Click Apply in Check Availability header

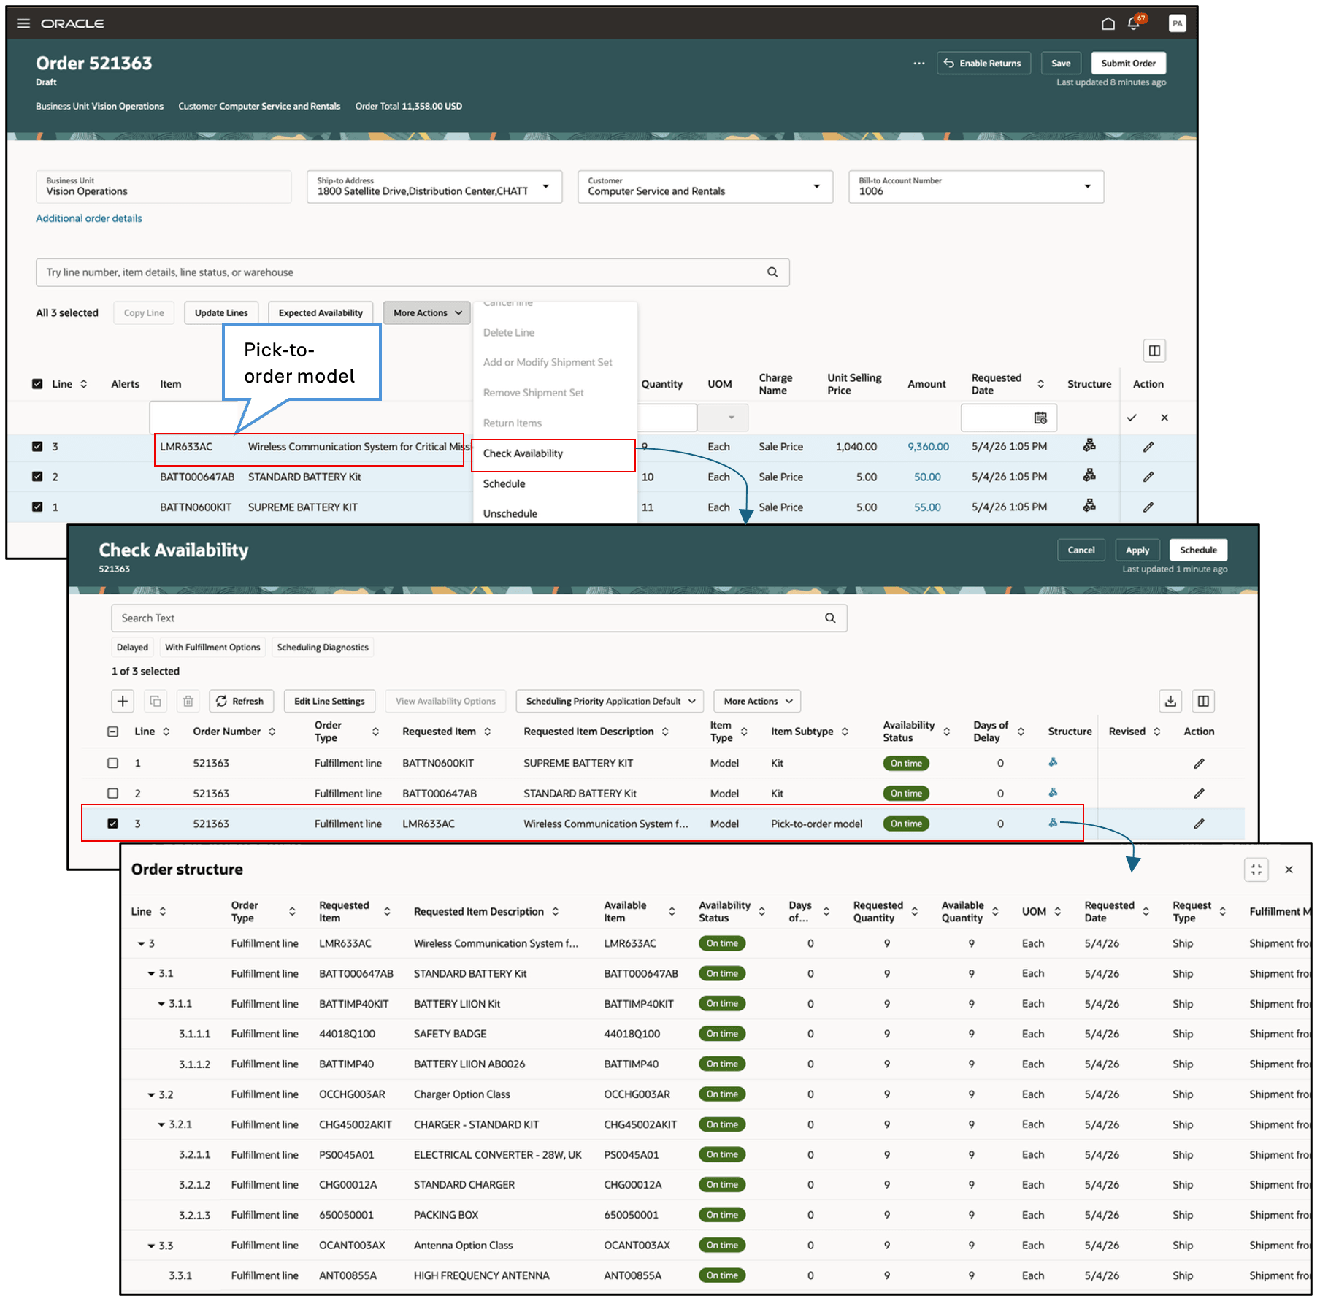(x=1137, y=550)
